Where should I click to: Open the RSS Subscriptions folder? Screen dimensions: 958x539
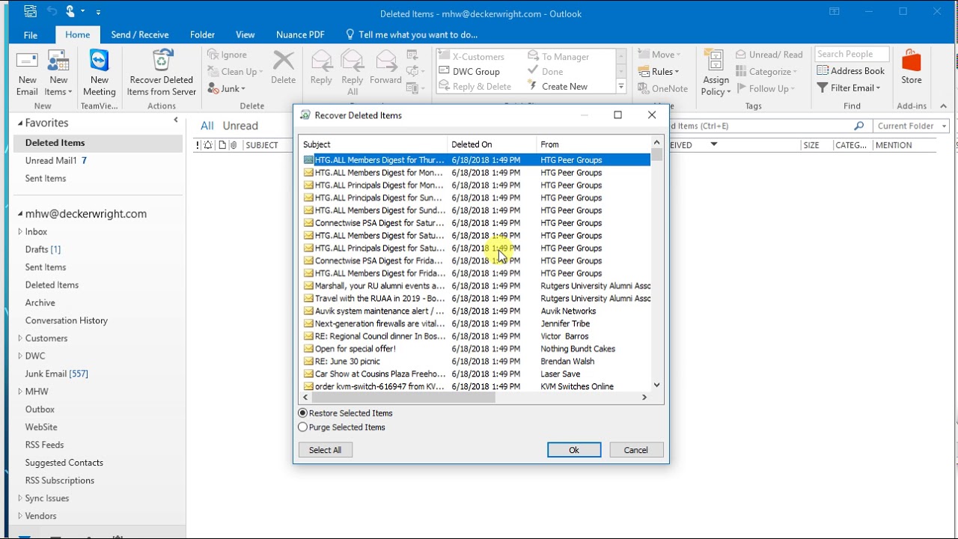[60, 481]
